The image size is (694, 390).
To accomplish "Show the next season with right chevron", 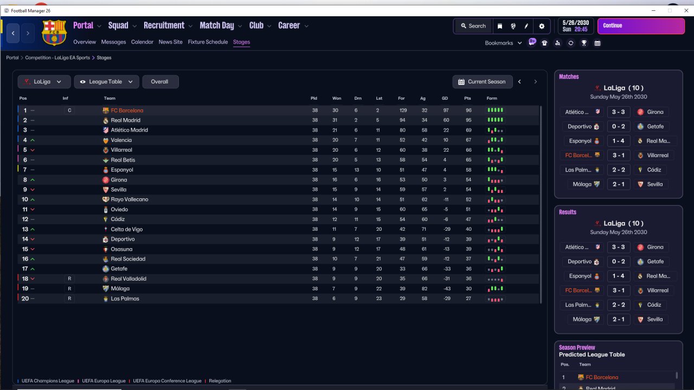I will point(535,82).
